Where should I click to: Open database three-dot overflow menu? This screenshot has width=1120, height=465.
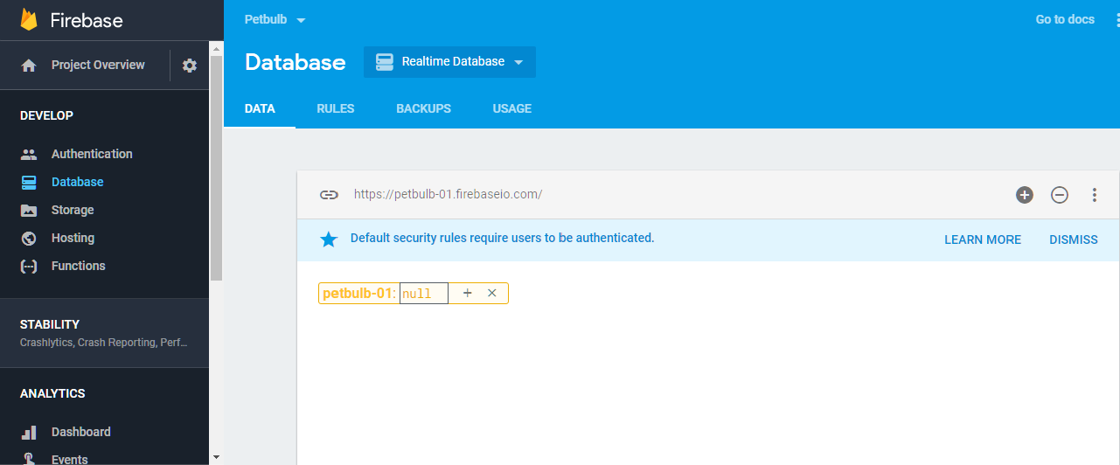coord(1095,195)
